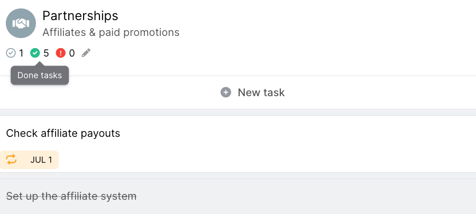Edit project using the pencil icon
Screen dimensions: 476x214
(86, 53)
